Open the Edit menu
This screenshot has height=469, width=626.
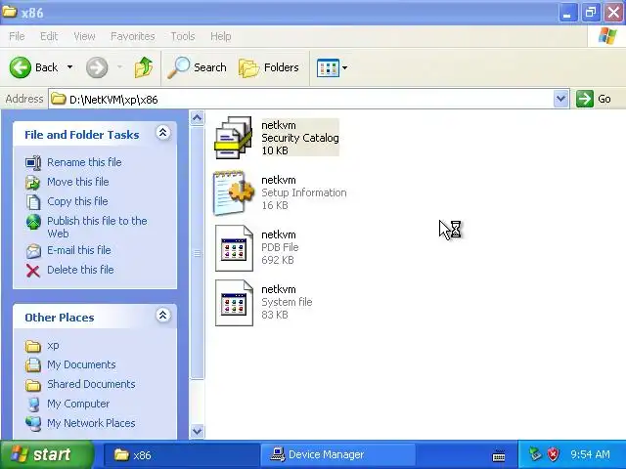49,36
